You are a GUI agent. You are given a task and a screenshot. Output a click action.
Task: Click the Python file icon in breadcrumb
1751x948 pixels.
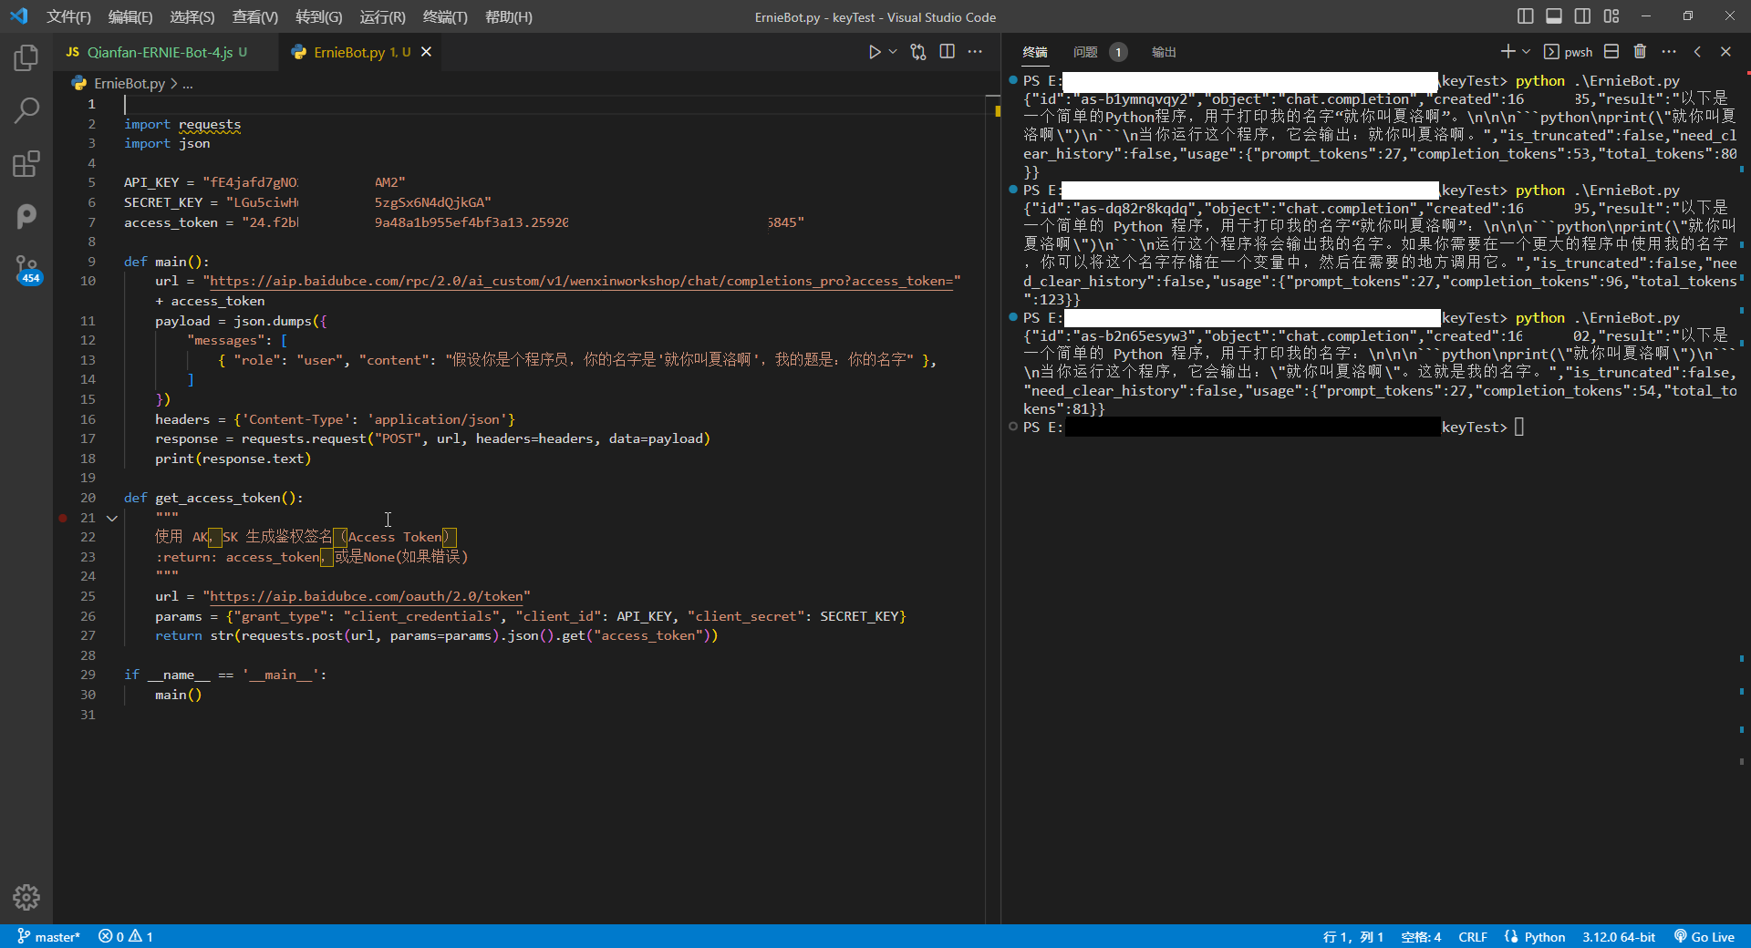pos(79,83)
